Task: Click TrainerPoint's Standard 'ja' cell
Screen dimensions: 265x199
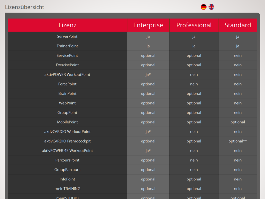Action: [x=238, y=46]
